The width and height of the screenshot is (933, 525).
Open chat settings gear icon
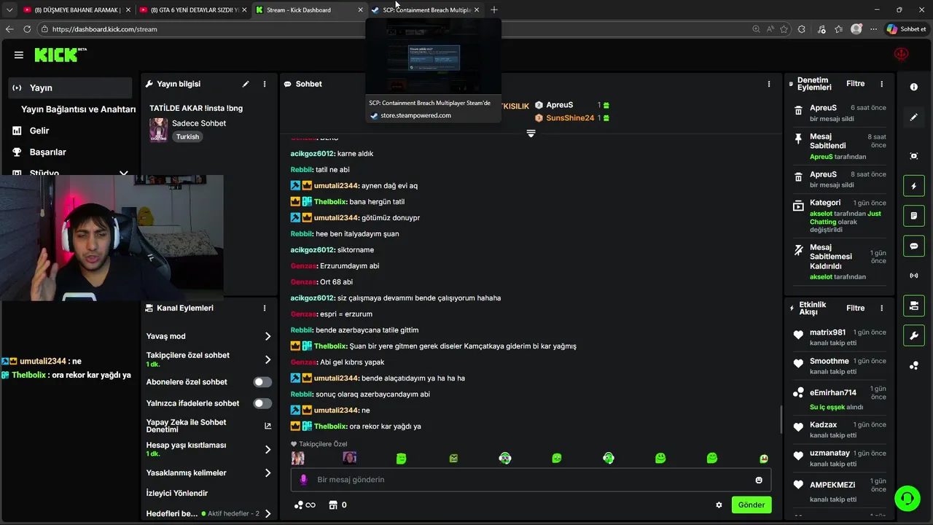tap(719, 505)
